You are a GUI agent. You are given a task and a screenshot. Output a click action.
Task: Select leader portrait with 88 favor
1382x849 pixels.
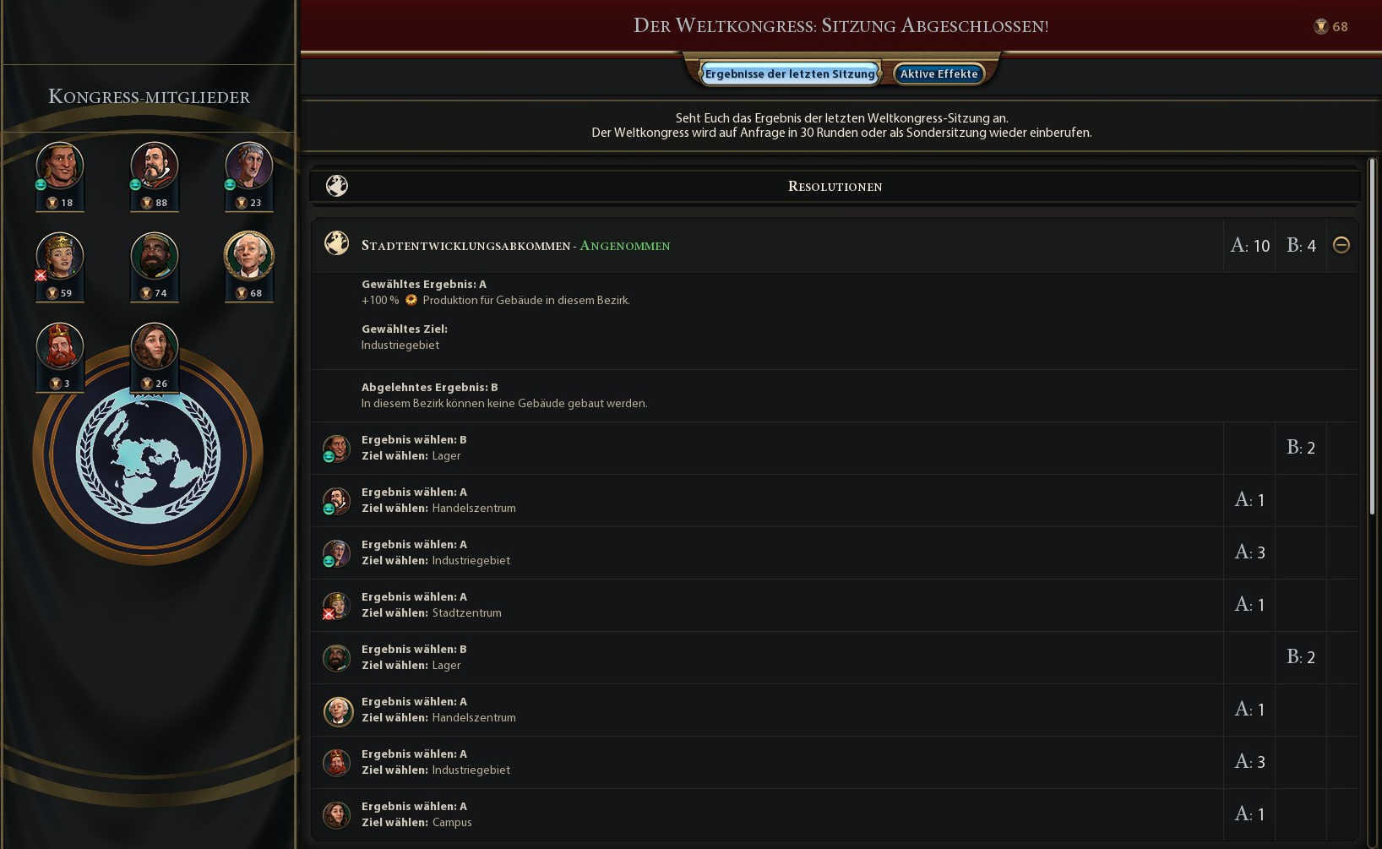pyautogui.click(x=155, y=166)
